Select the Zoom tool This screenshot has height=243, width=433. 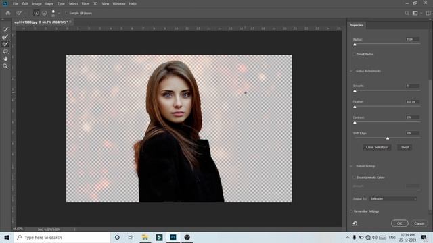point(5,66)
